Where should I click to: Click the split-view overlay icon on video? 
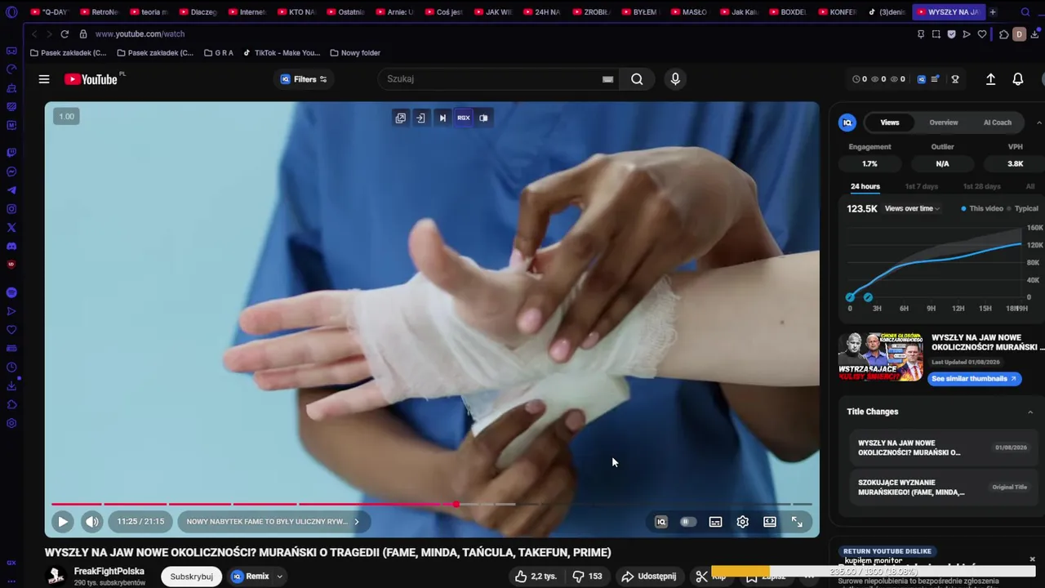click(x=483, y=118)
